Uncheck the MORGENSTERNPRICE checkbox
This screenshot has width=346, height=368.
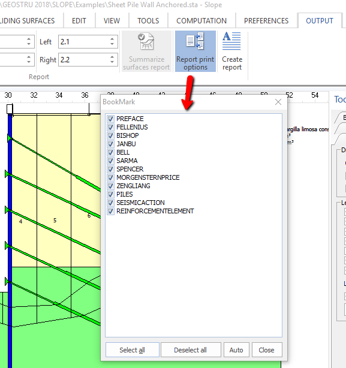(110, 177)
